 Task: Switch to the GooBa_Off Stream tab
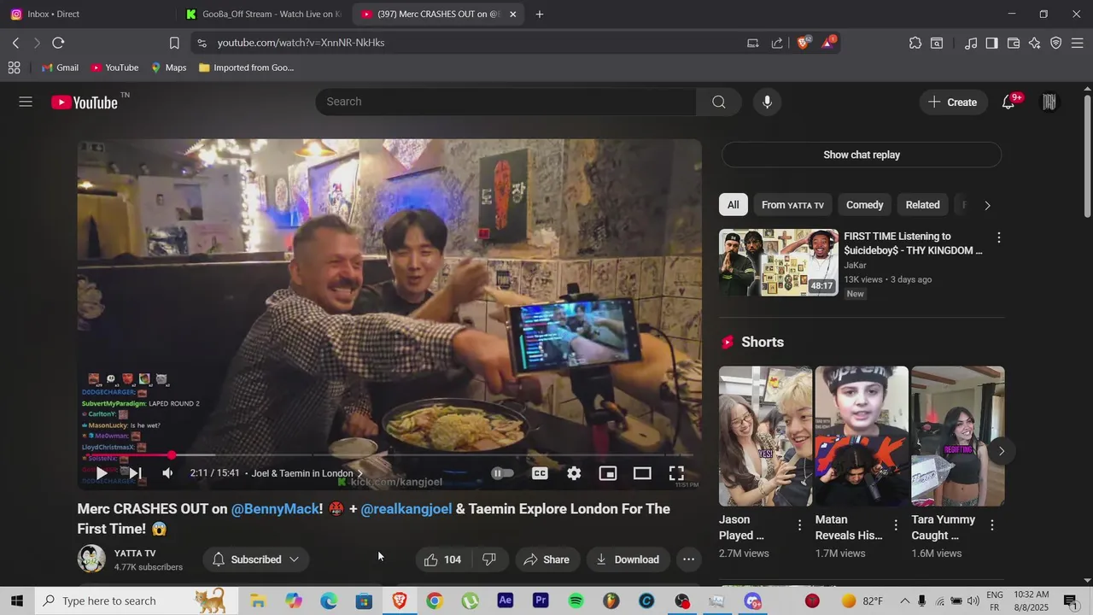coord(263,14)
